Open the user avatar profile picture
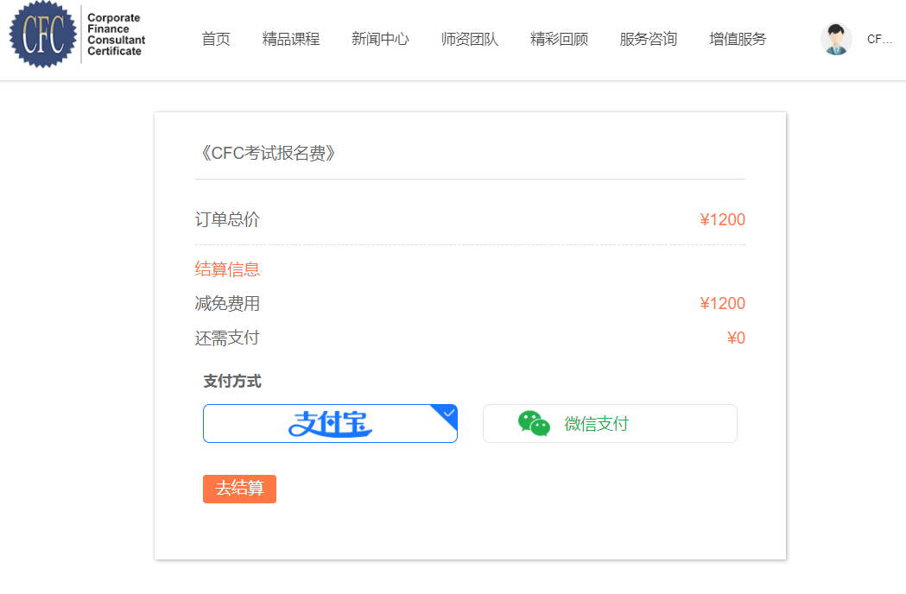The height and width of the screenshot is (594, 906). (836, 40)
